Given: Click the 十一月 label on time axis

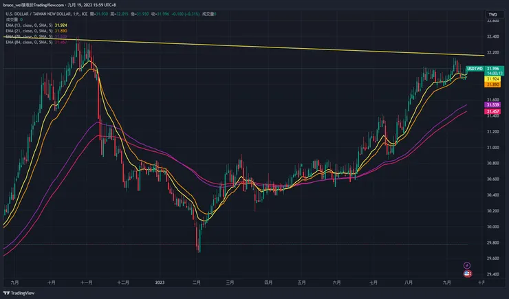Looking at the screenshot, I should pos(87,283).
